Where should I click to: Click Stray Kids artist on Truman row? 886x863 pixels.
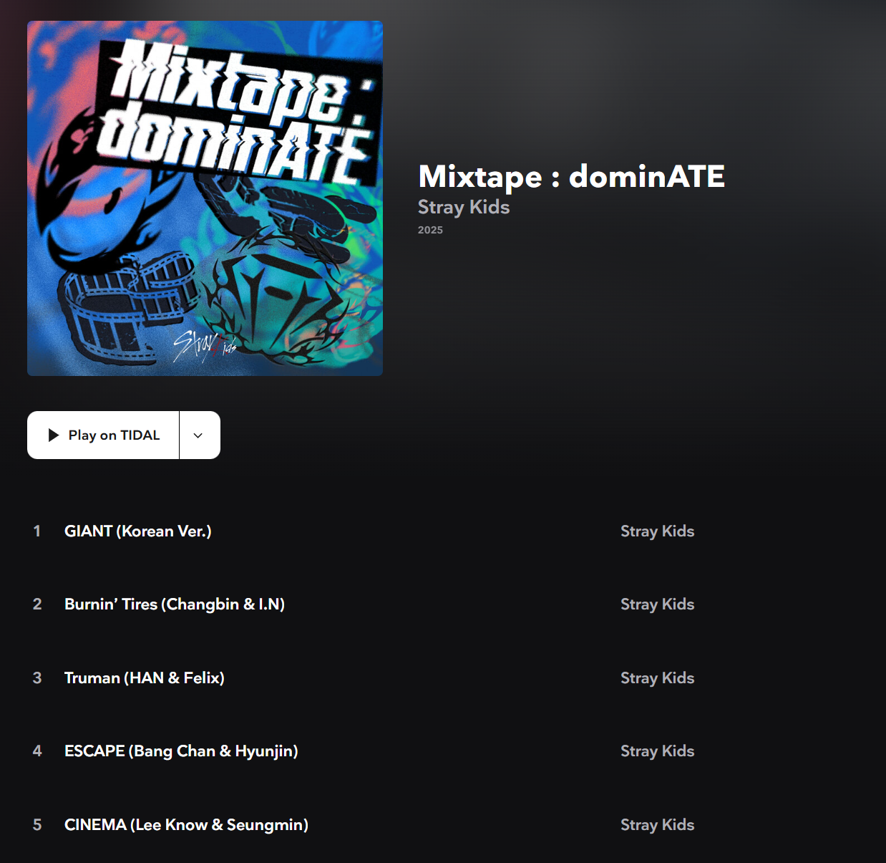pos(657,678)
